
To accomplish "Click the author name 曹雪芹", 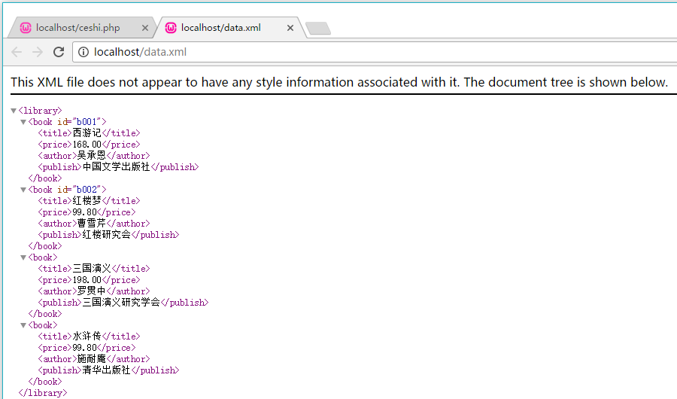I will 92,224.
